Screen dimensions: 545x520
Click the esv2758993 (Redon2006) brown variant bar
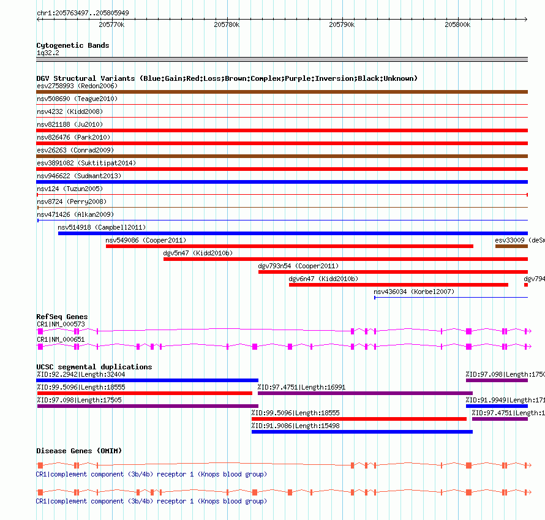pyautogui.click(x=282, y=92)
